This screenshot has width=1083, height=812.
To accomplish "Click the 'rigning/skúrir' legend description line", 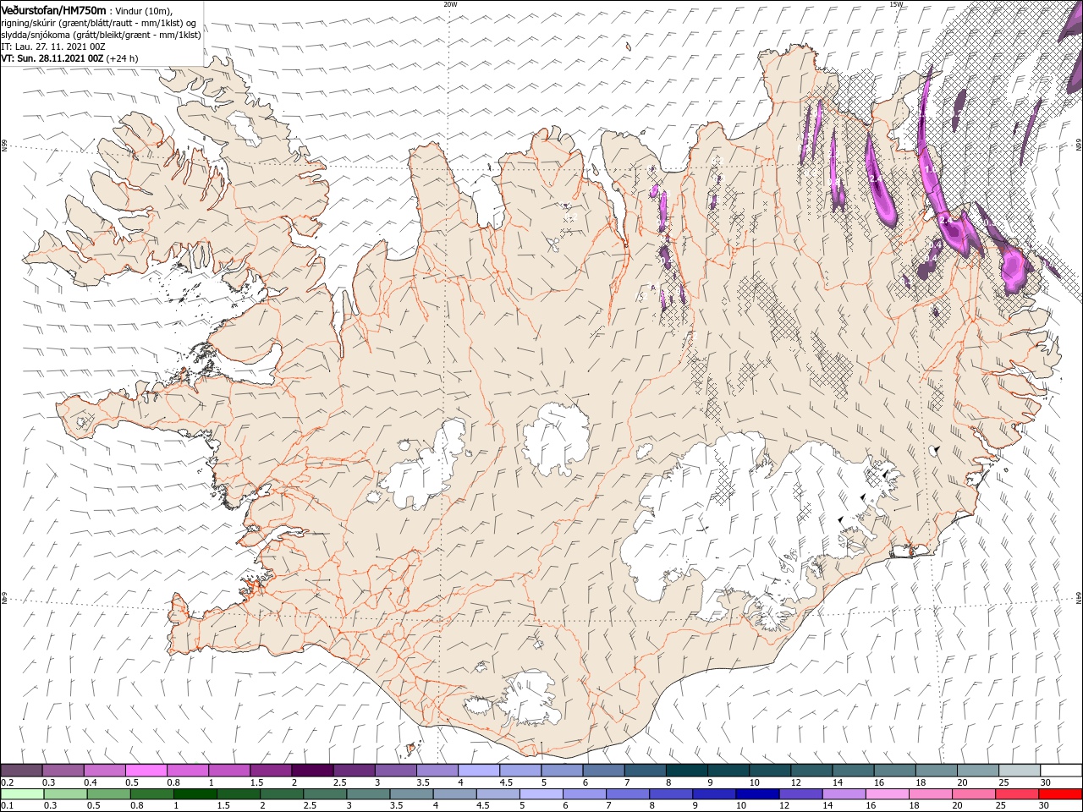I will coord(98,23).
